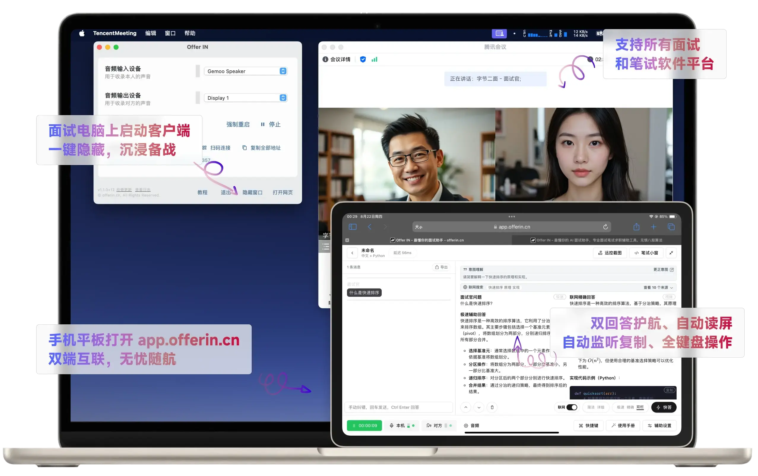The image size is (758, 476).
Task: Expand 查看 10 个来源 dropdown
Action: tap(658, 288)
